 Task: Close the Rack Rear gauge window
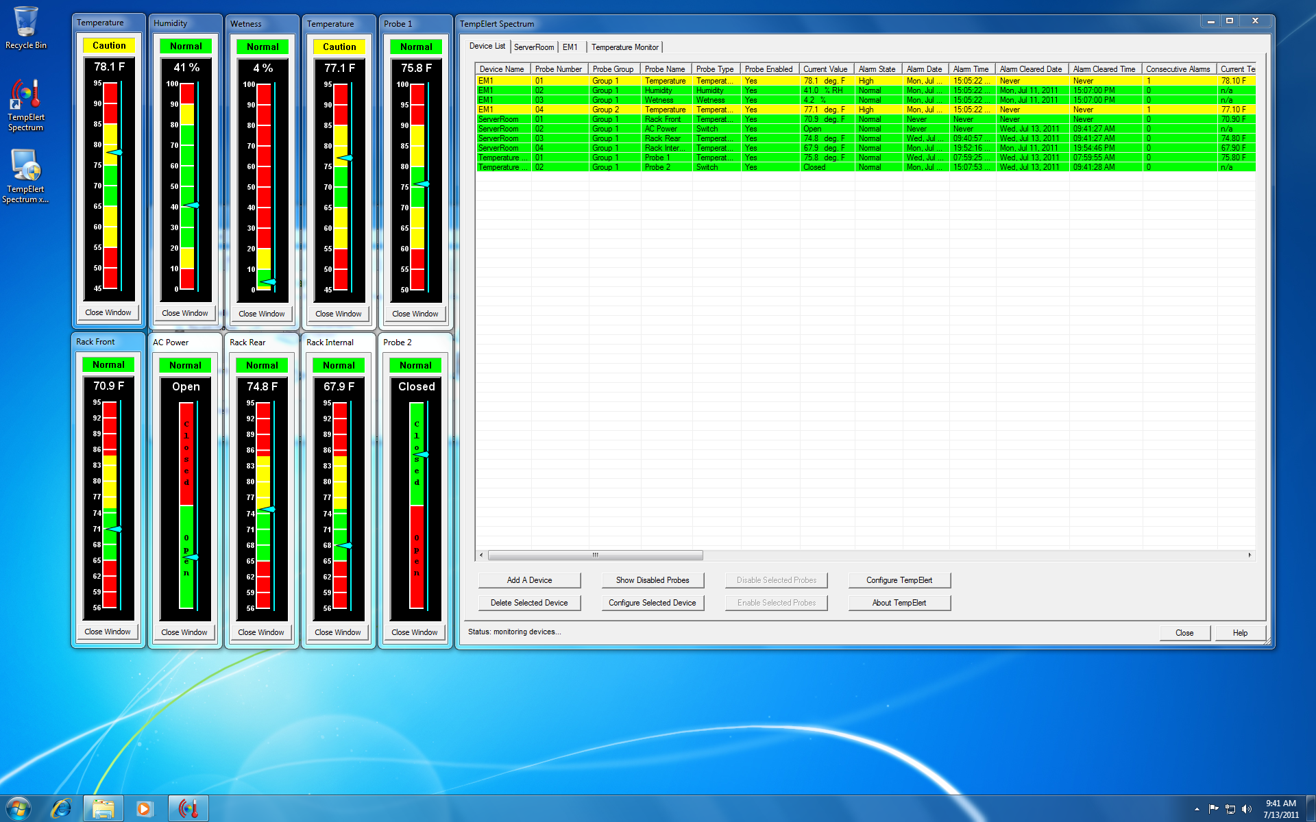click(261, 632)
